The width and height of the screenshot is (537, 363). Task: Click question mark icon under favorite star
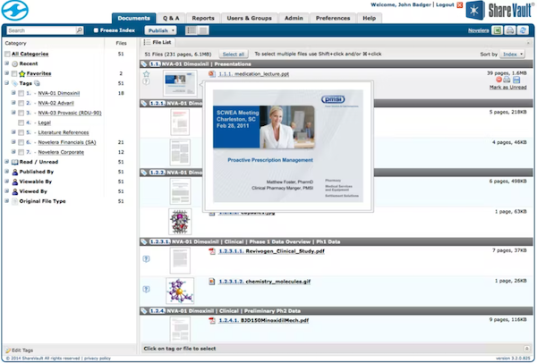coord(146,81)
